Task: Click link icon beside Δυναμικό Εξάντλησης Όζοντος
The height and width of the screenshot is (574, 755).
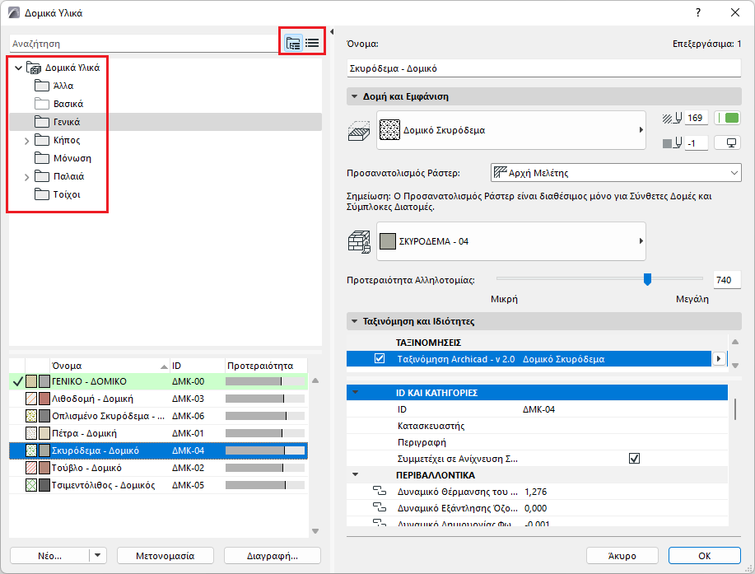Action: [380, 507]
